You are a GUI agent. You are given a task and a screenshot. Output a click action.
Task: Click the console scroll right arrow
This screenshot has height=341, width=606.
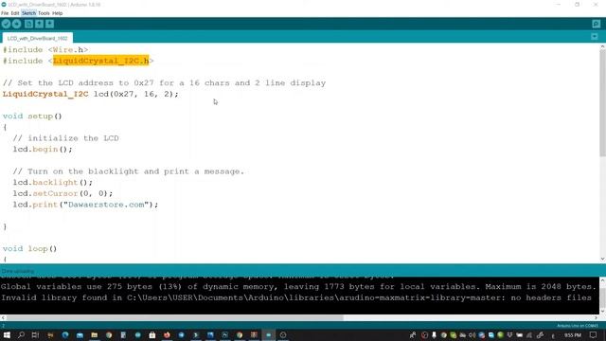tap(597, 318)
